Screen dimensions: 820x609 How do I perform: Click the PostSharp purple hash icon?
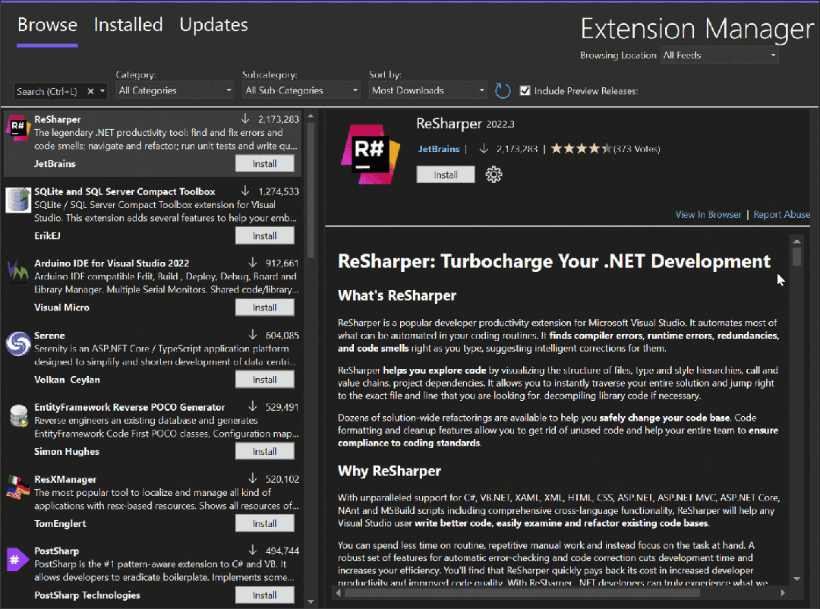coord(17,560)
